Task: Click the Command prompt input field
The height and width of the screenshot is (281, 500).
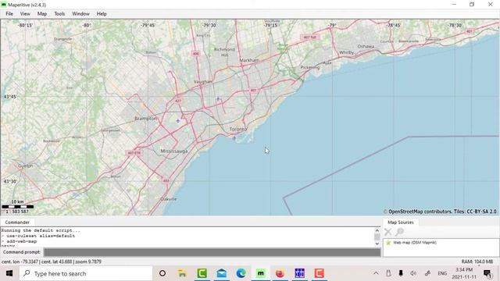Action: pos(212,252)
